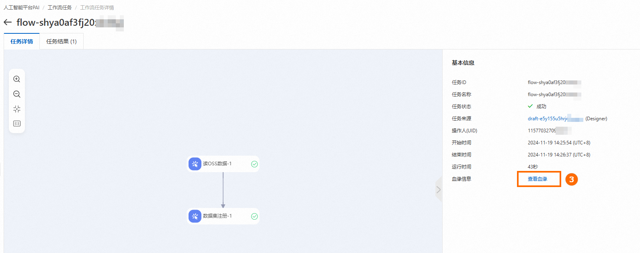640x253 pixels.
Task: Click the back arrow next to flow title
Action: (8, 23)
